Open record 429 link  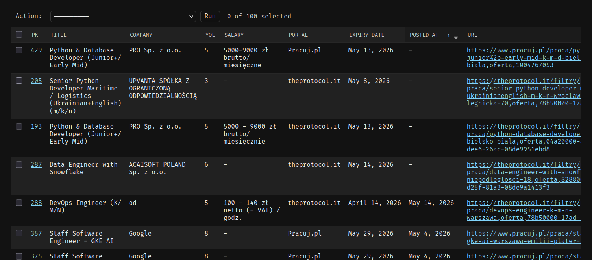tap(36, 50)
